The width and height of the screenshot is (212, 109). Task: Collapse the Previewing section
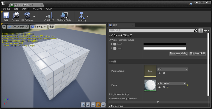tap(110, 106)
